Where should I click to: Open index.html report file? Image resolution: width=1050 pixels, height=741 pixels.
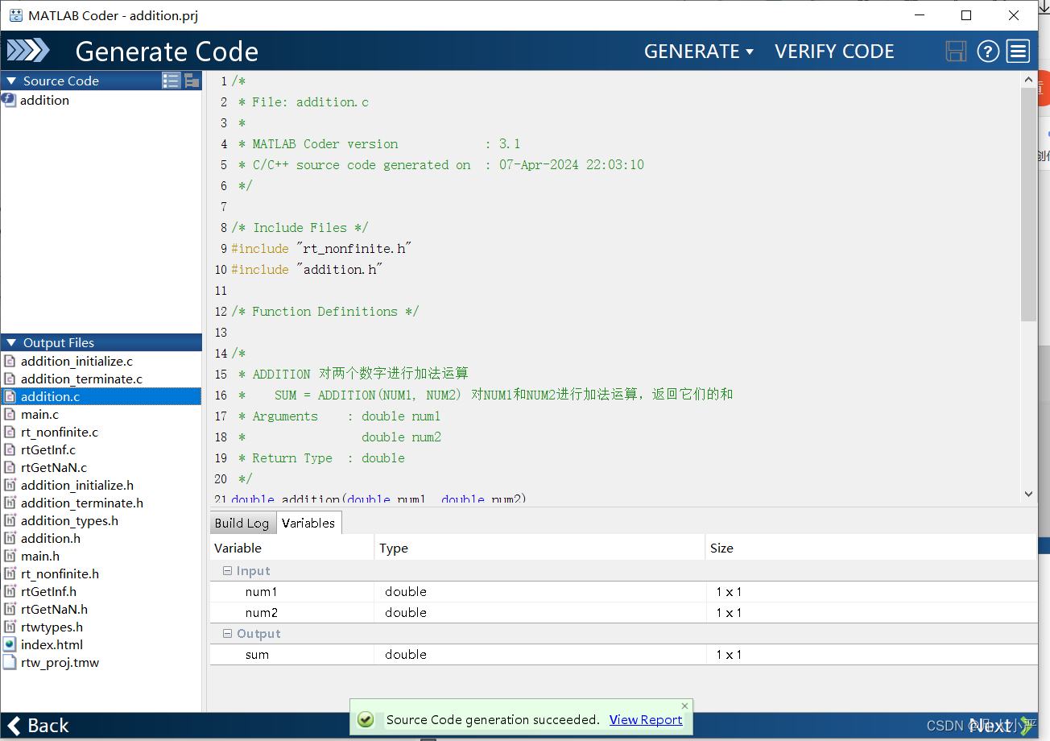52,644
